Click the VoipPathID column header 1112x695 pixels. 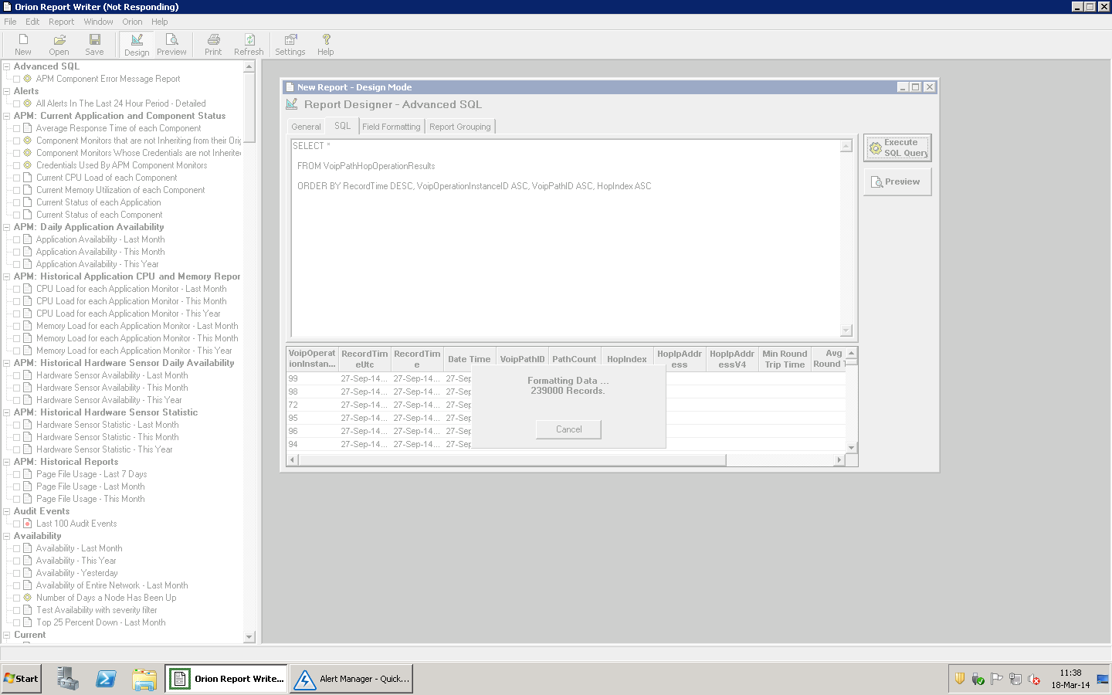click(x=522, y=359)
